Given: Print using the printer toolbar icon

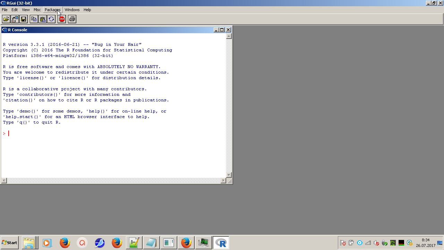Looking at the screenshot, I should pyautogui.click(x=72, y=19).
